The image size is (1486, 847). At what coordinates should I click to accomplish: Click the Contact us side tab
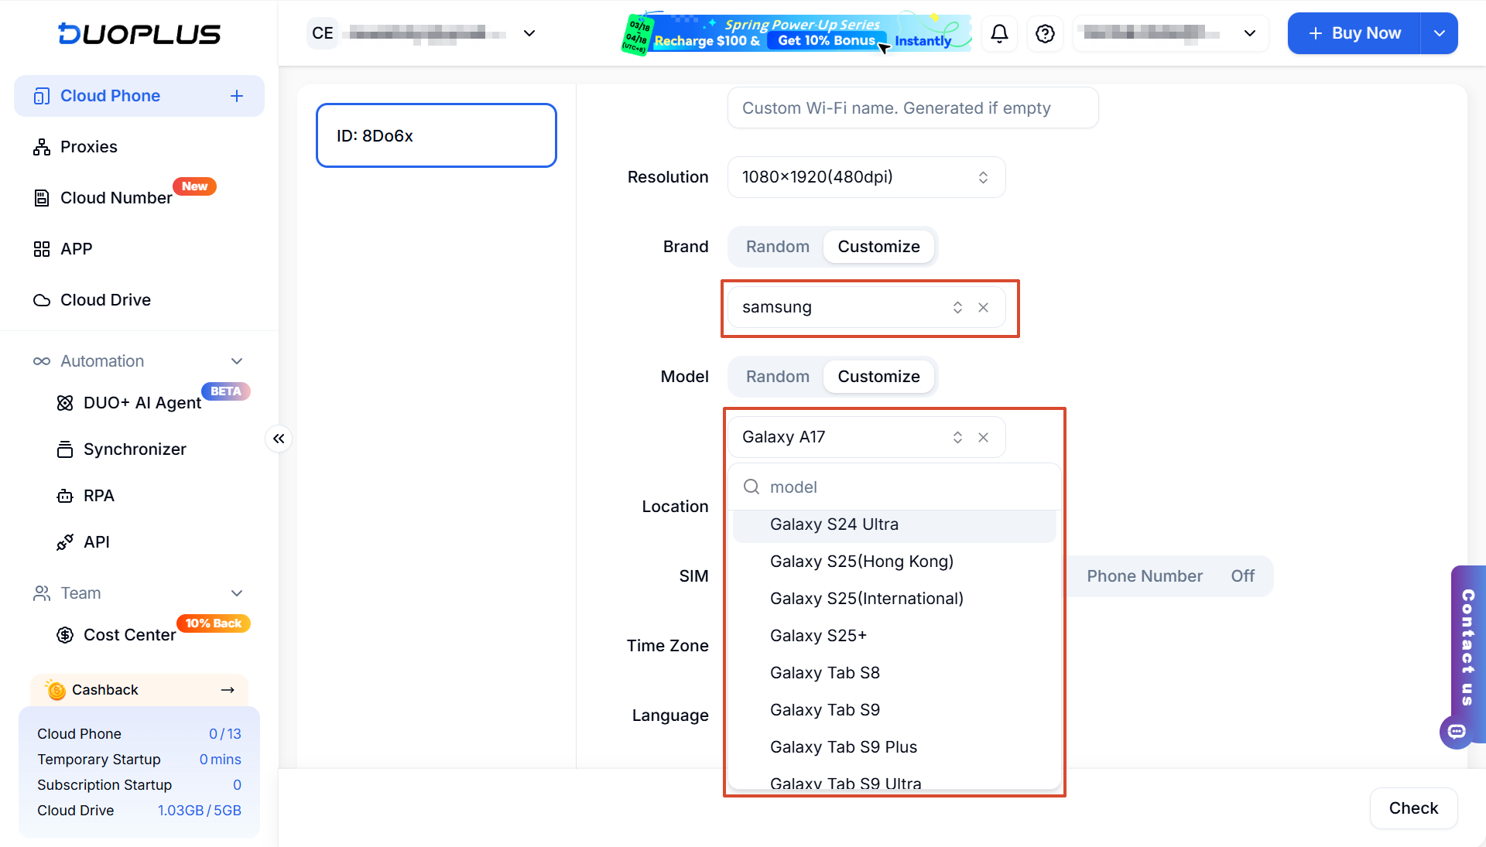1468,647
